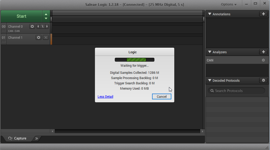
Task: Click Channel 1 drag handle dots
Action: coord(4,41)
